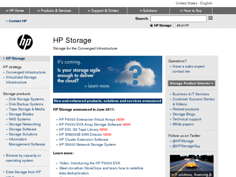Open HP Storage sidebar heading link
Screen dimensions: 236x177
(x=15, y=58)
